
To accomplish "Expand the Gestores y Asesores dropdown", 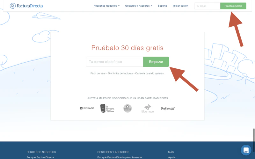I will click(139, 6).
